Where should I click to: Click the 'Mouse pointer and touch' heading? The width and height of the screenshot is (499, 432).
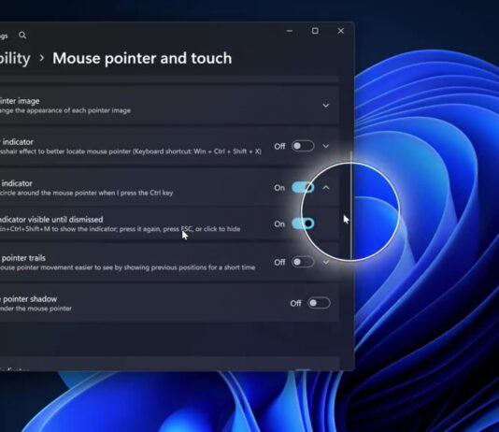pos(142,58)
